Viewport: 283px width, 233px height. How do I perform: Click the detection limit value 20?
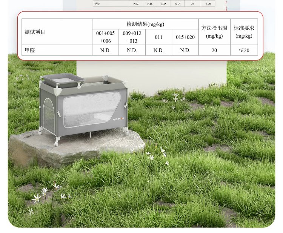214,50
